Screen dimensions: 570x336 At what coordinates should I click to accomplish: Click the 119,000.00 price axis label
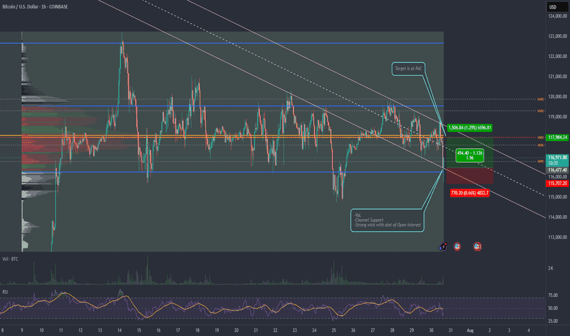[557, 117]
